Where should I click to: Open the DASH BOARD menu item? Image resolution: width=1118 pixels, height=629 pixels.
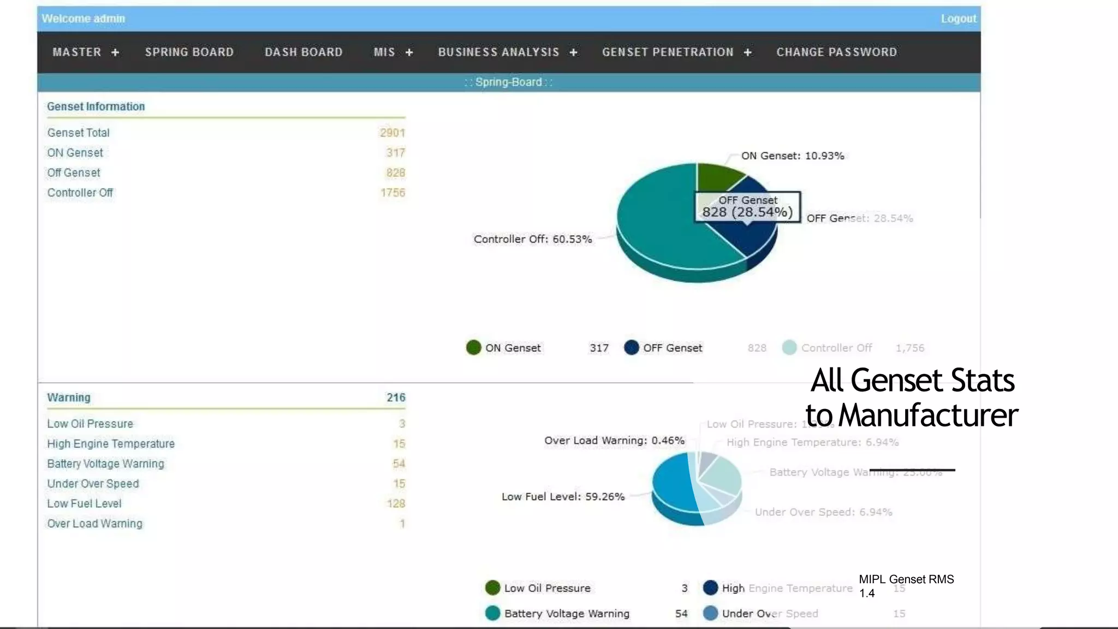pos(304,52)
